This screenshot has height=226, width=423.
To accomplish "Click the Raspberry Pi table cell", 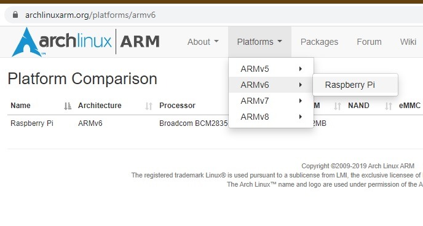I will (32, 123).
